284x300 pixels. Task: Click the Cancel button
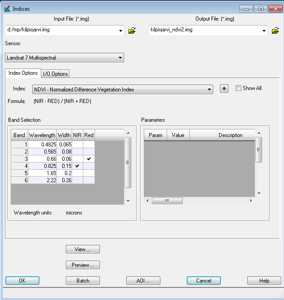pos(204,280)
